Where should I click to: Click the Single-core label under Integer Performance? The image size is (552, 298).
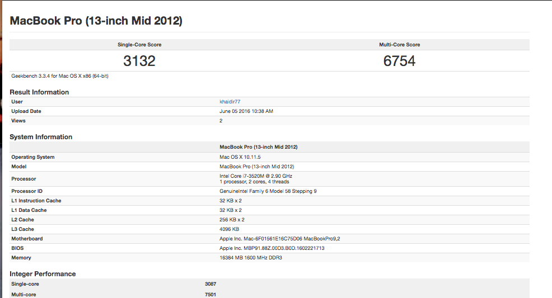click(x=25, y=284)
